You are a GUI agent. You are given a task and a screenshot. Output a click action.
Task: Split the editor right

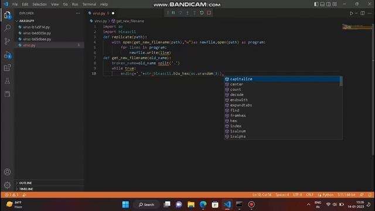point(363,13)
